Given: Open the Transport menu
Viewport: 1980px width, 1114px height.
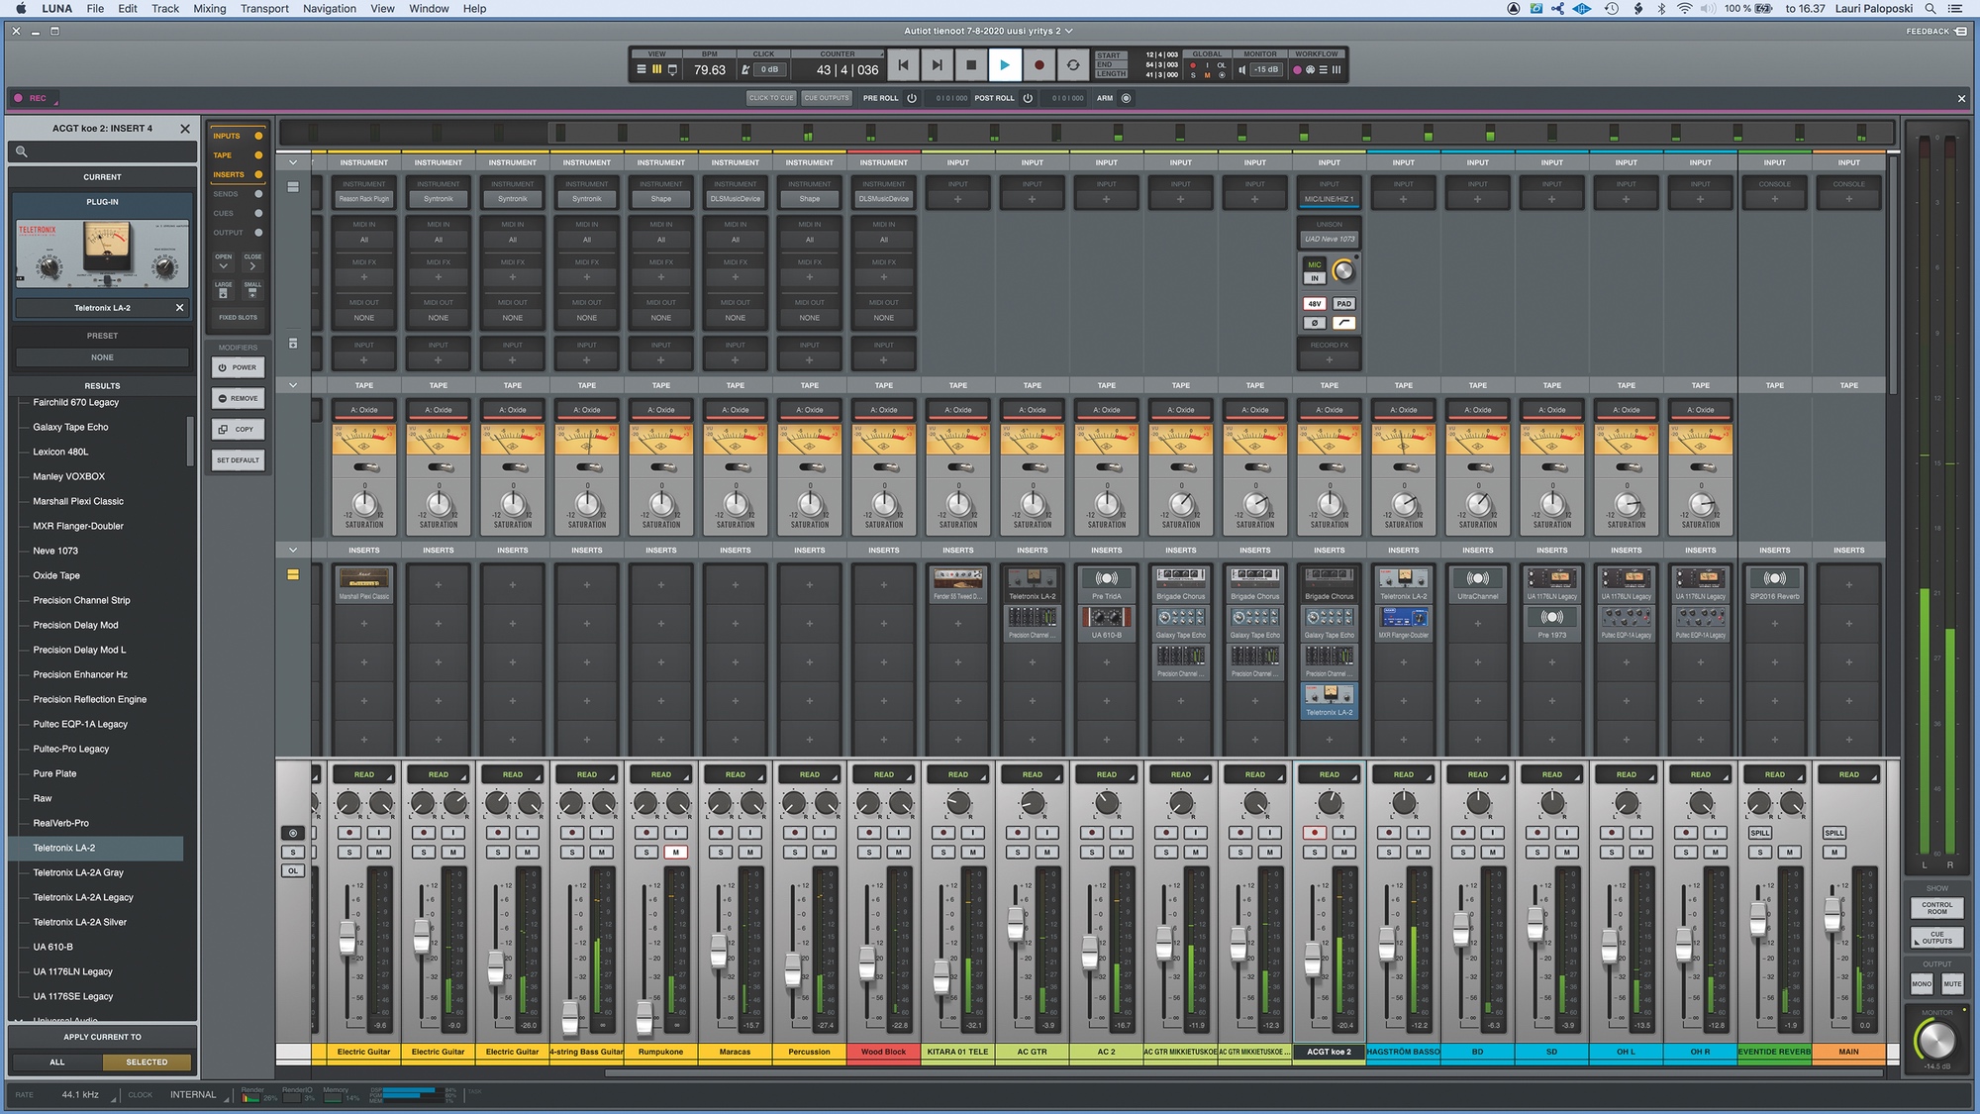Looking at the screenshot, I should tap(264, 8).
